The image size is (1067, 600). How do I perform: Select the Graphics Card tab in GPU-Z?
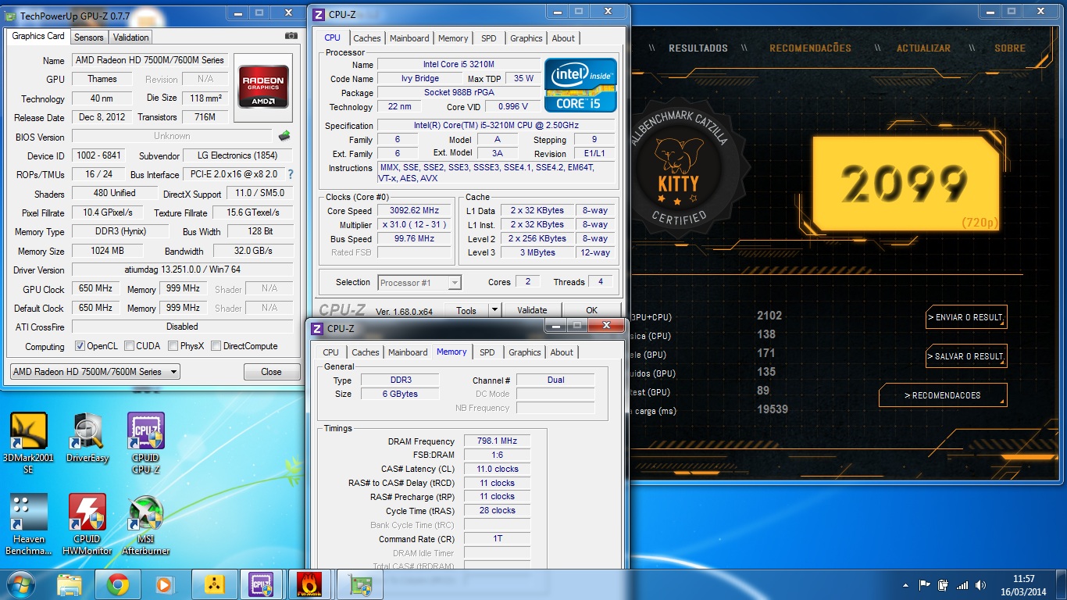(x=38, y=36)
